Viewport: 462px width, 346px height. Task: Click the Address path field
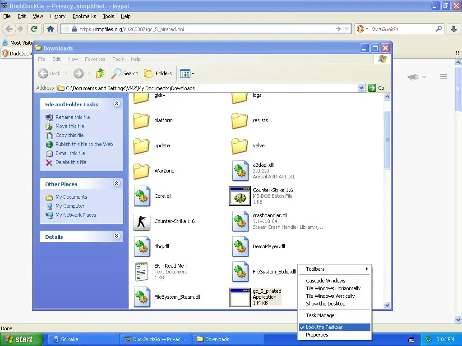coord(207,88)
